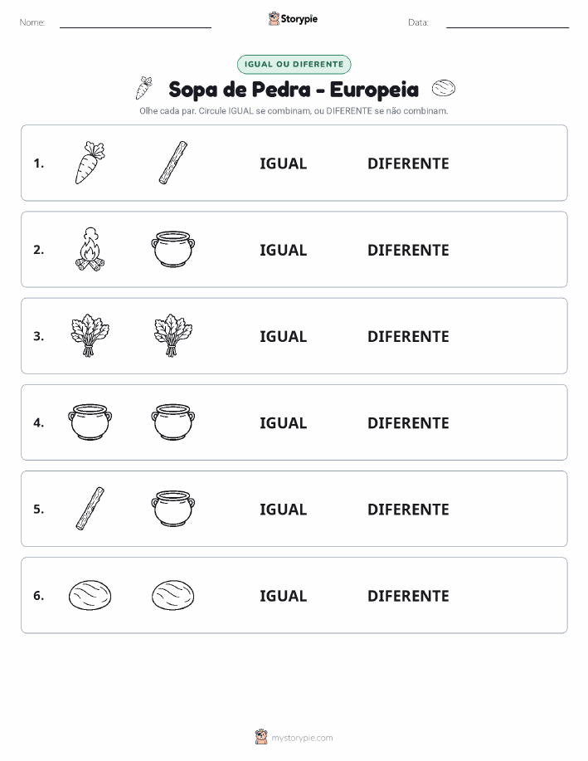Image resolution: width=588 pixels, height=761 pixels.
Task: Choose DIFERENTE for pair number 2
Action: tap(408, 250)
